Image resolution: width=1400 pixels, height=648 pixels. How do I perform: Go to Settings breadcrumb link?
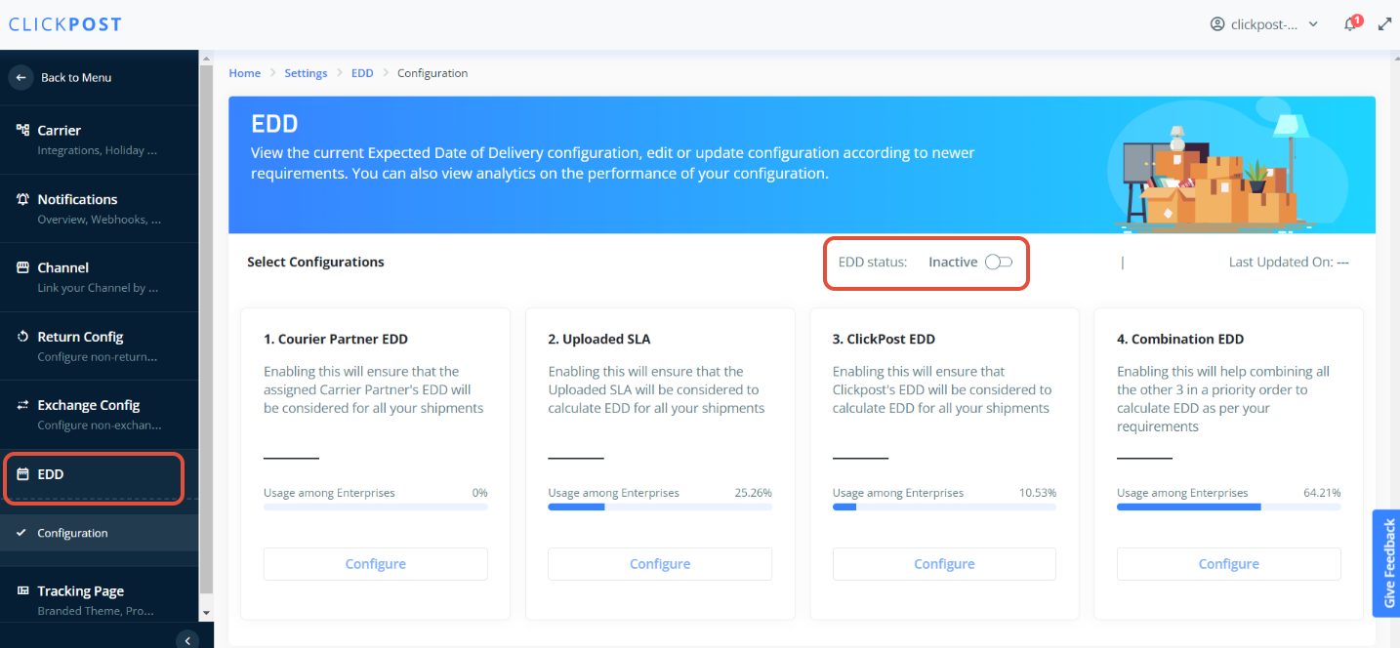coord(306,73)
